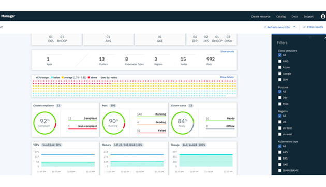Click the 84% Ready cluster status donut
Image resolution: width=326 pixels, height=187 pixels.
[183, 123]
